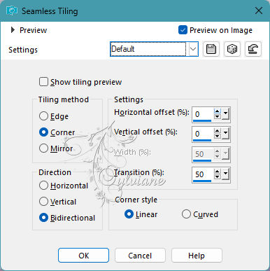Select the Edge tiling method

point(43,116)
